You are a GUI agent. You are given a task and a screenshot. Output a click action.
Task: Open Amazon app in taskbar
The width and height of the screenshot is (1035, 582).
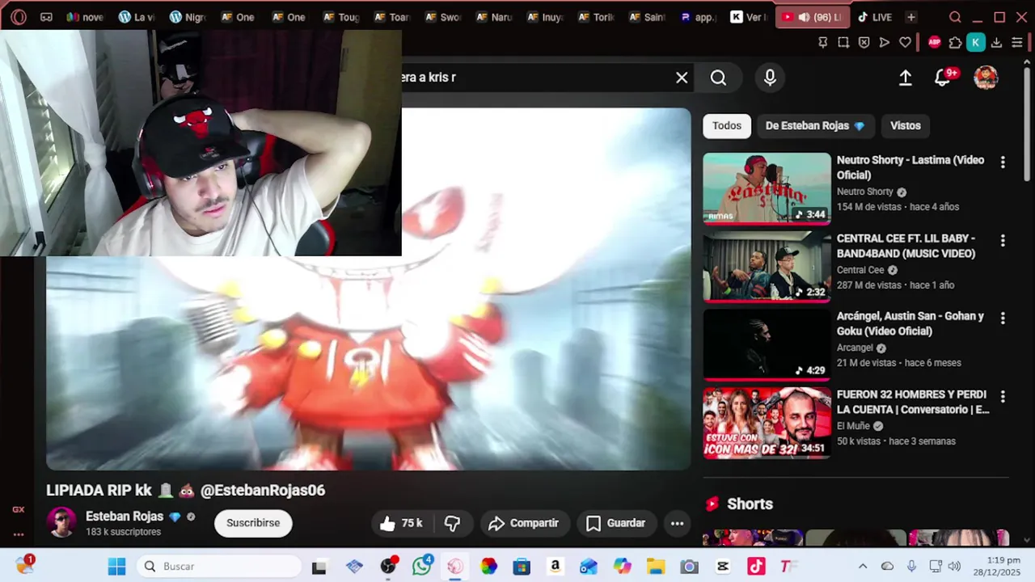(x=555, y=566)
